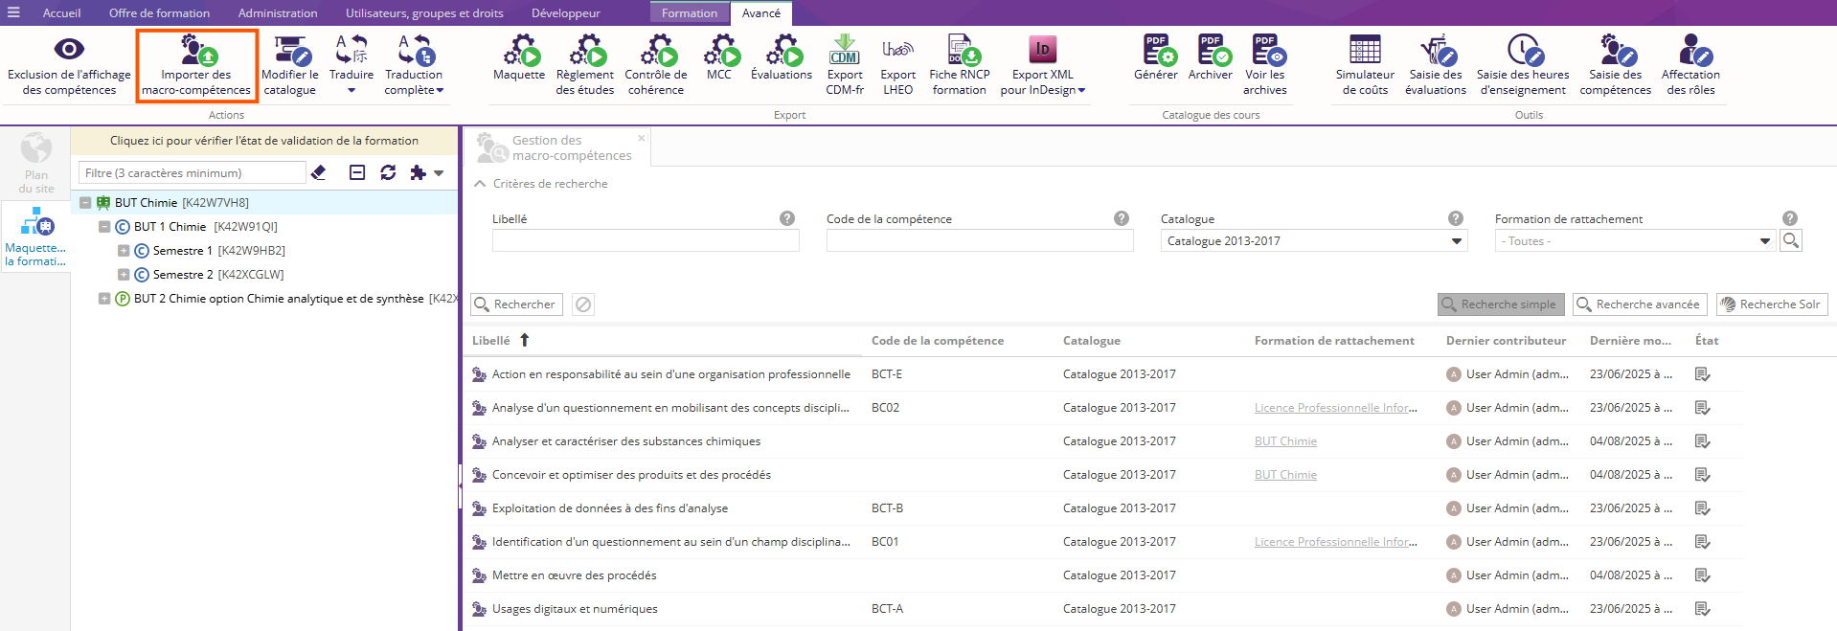Switch to Recherche avancée mode
This screenshot has width=1837, height=631.
coord(1638,304)
